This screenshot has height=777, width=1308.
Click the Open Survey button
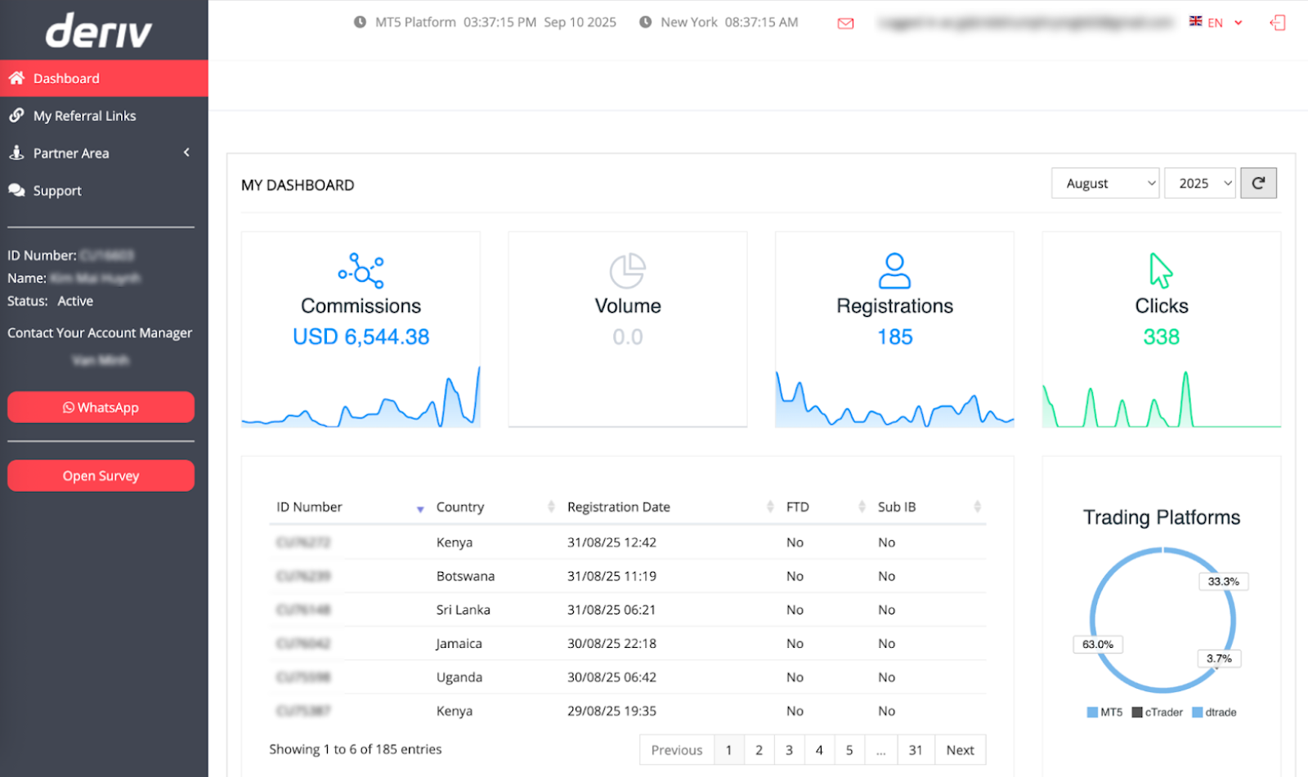[x=101, y=476]
